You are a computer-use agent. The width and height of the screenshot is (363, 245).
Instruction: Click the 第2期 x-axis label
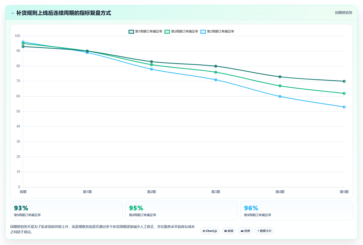point(151,192)
